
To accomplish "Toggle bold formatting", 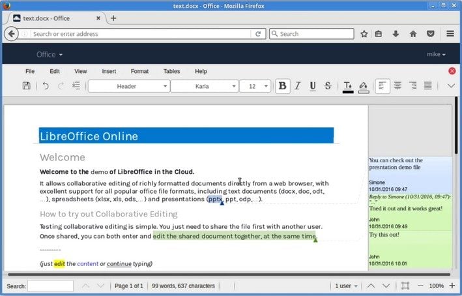I will point(283,86).
